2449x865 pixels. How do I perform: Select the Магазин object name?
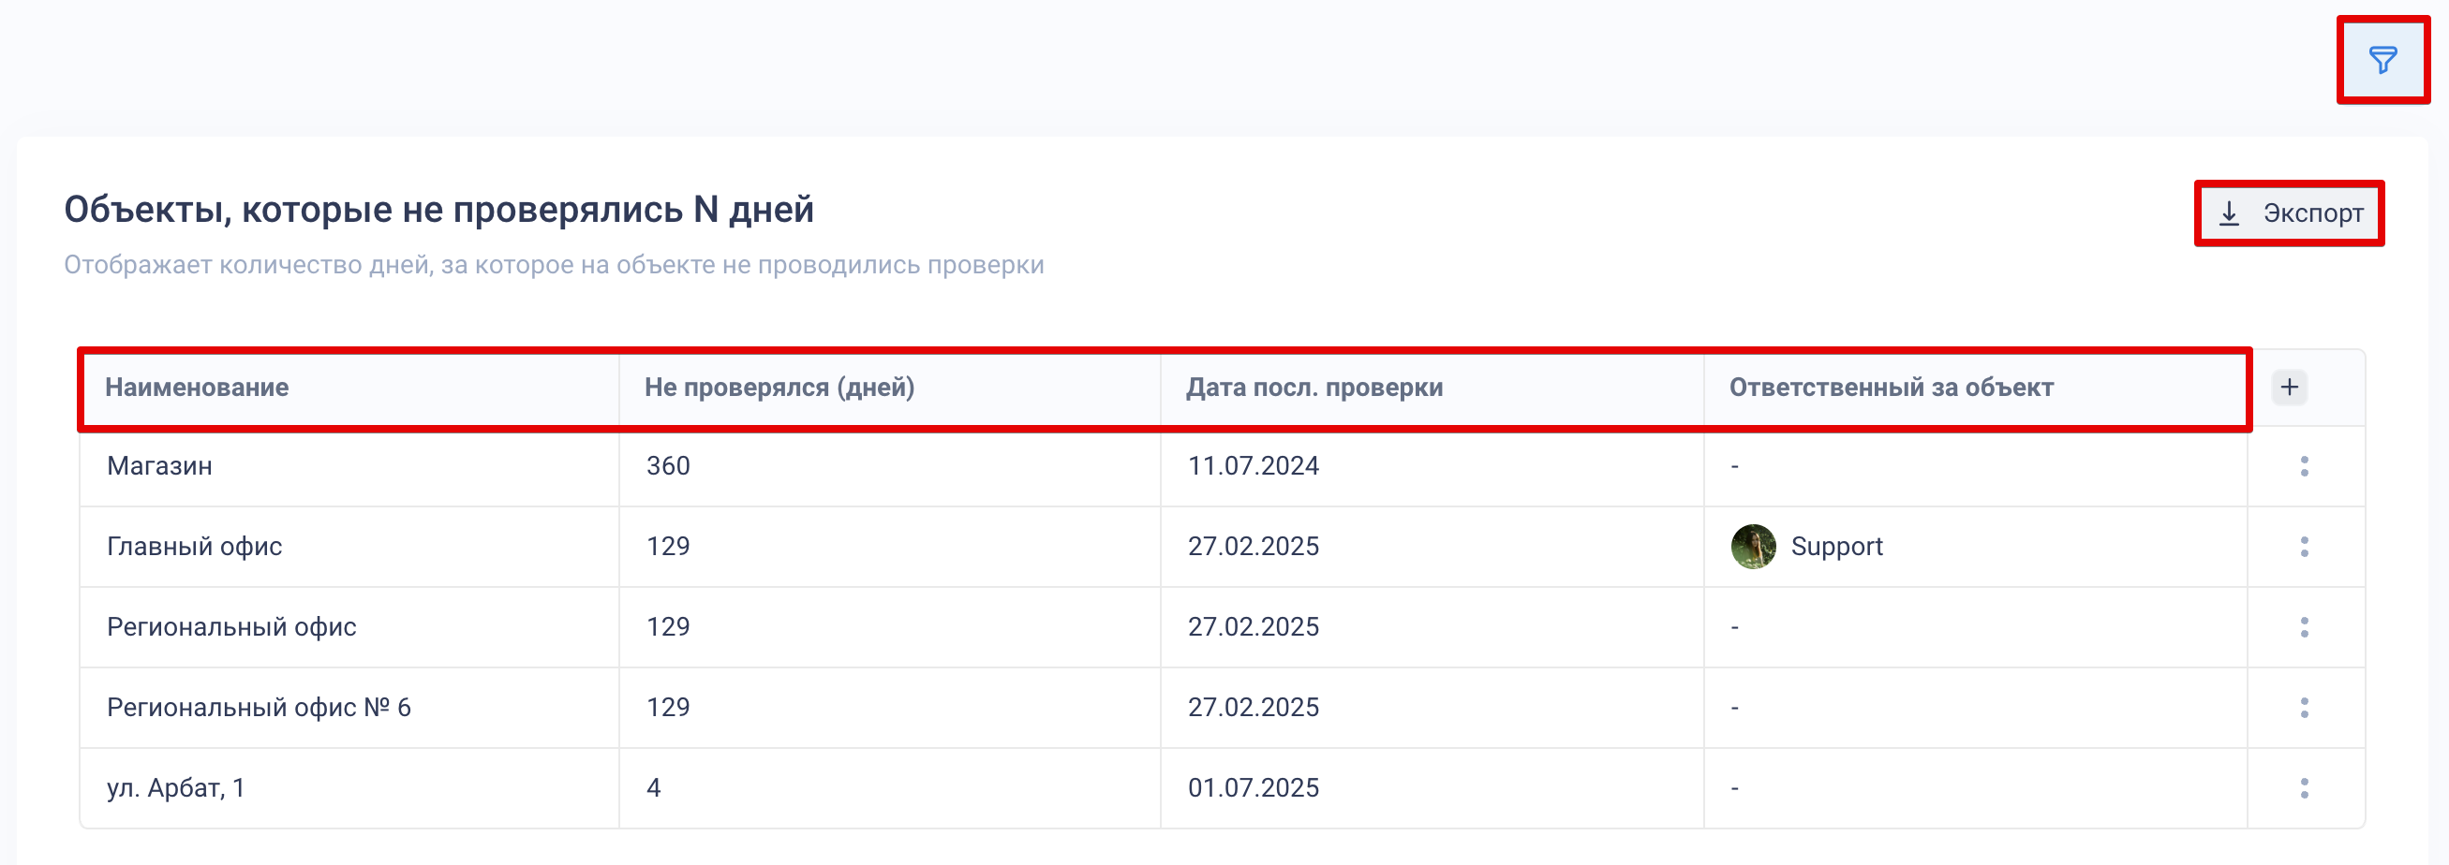(159, 466)
